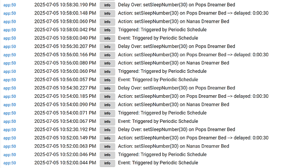Open the app:50 link at 10:52:30.192 PM
This screenshot has height=168, width=304.
(10, 130)
